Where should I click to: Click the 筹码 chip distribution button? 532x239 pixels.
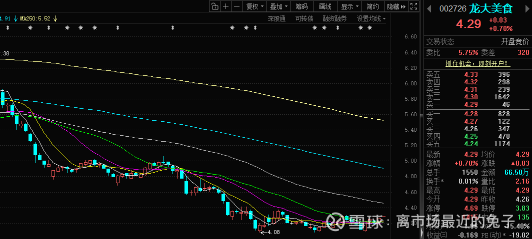(301, 6)
